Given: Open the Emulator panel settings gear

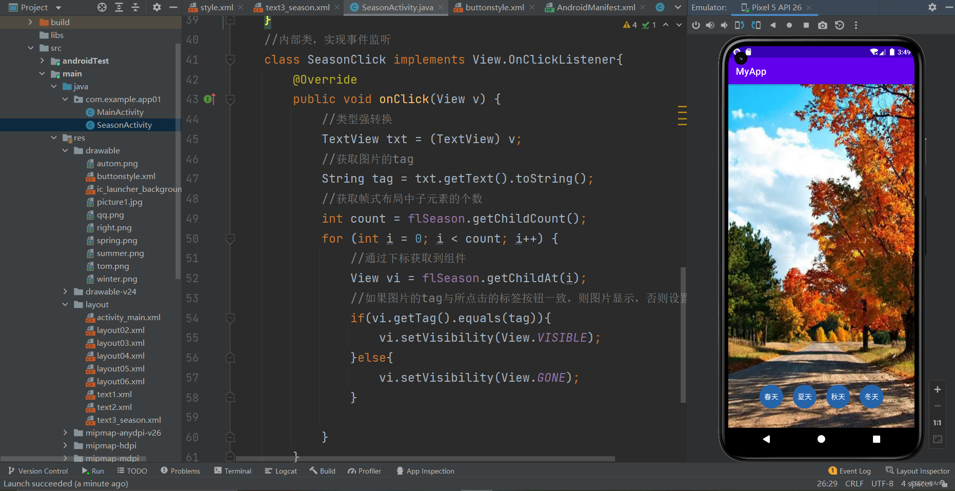Looking at the screenshot, I should coord(932,7).
